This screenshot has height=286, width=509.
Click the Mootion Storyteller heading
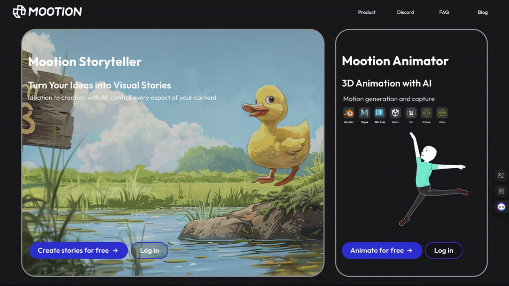[85, 62]
